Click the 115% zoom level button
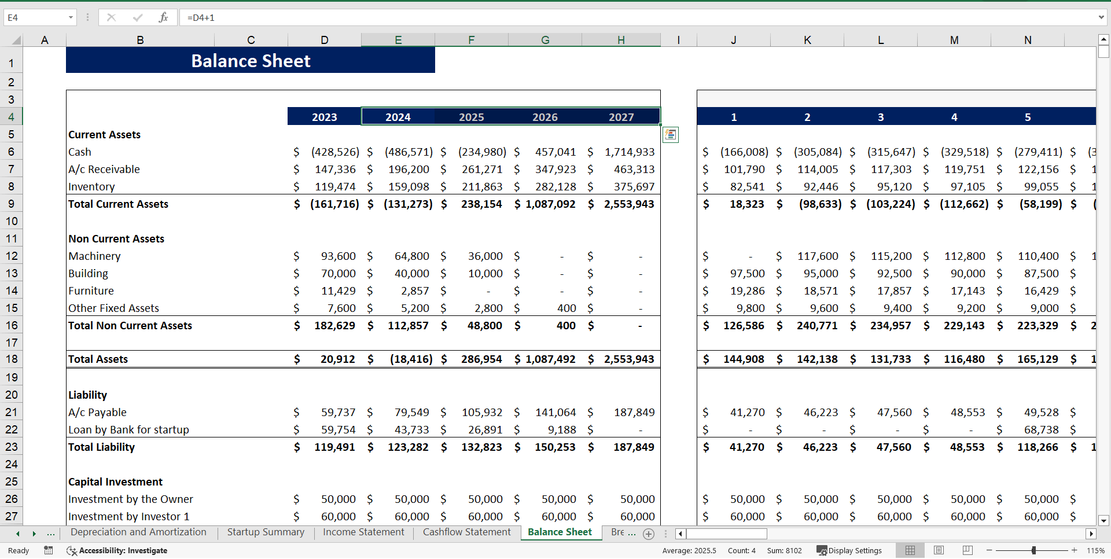Viewport: 1111px width, 559px height. [x=1097, y=550]
